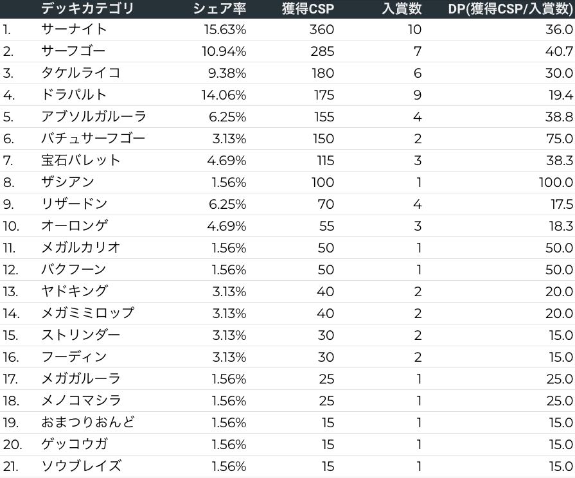Select the 宝石バレット deck name
The height and width of the screenshot is (478, 575).
coord(81,161)
